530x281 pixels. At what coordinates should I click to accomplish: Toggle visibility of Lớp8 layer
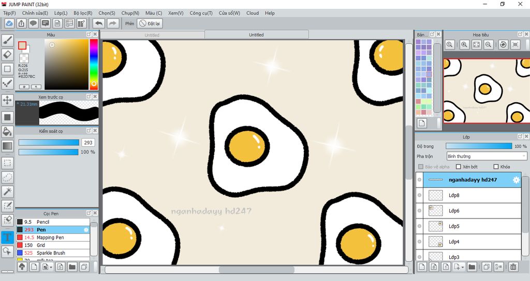click(x=419, y=195)
